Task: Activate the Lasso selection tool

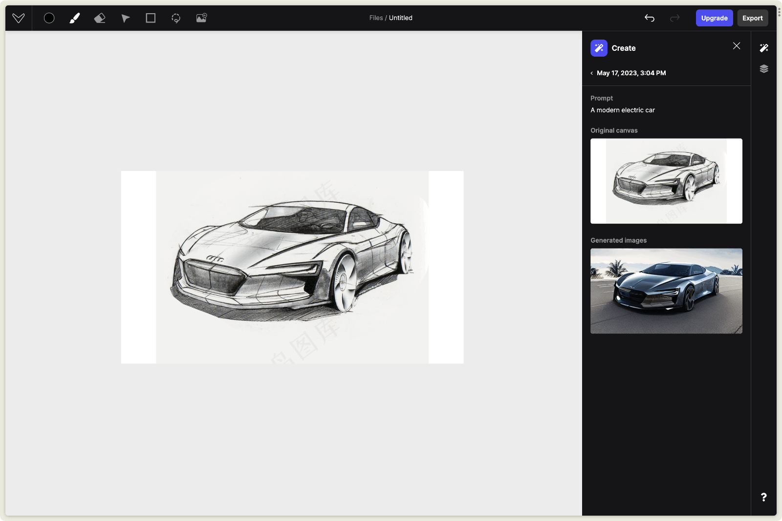Action: coord(176,18)
